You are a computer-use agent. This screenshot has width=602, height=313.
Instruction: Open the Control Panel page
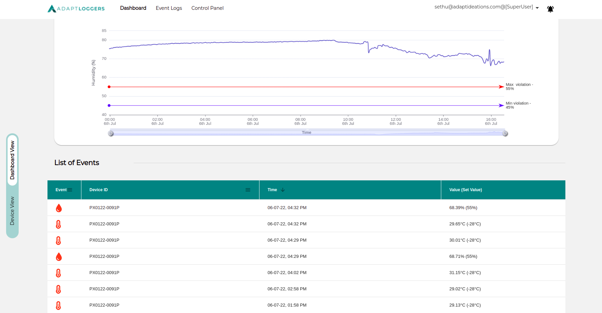207,8
